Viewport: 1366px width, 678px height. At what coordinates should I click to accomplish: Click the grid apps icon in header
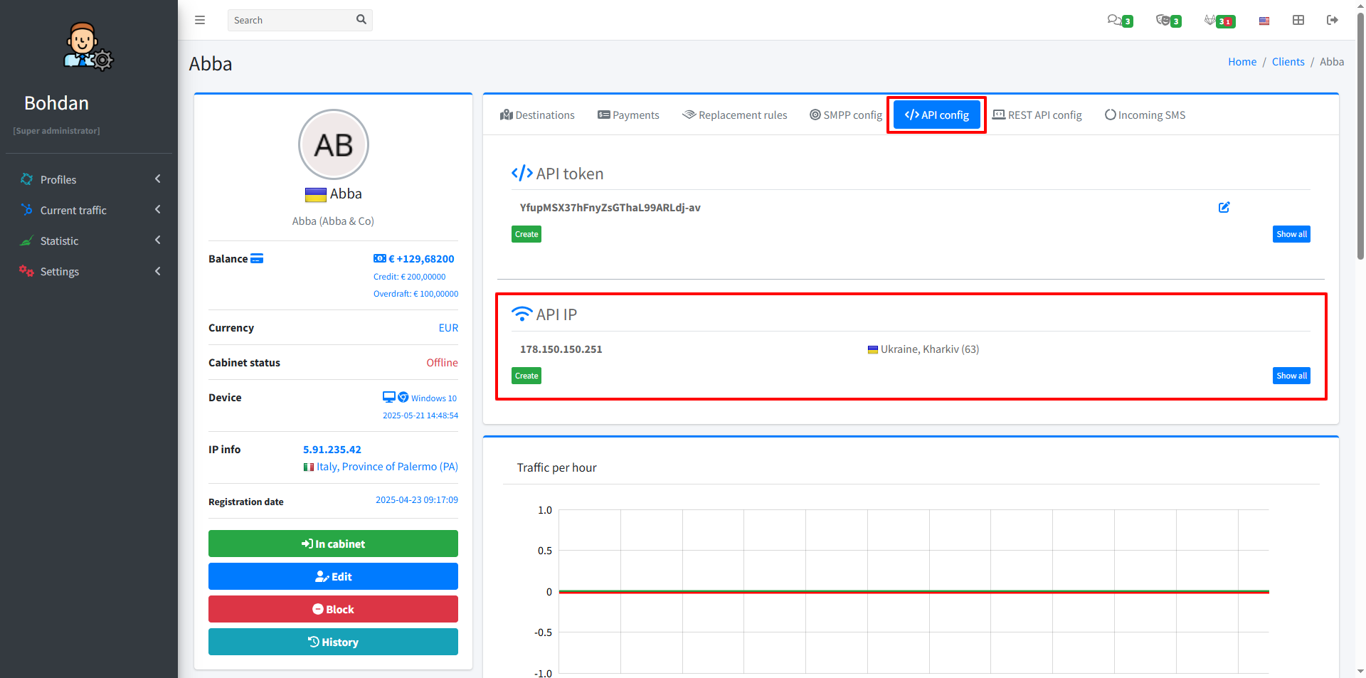(x=1298, y=20)
